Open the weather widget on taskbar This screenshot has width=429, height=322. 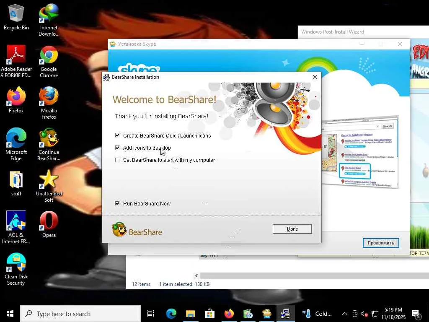[x=317, y=314]
